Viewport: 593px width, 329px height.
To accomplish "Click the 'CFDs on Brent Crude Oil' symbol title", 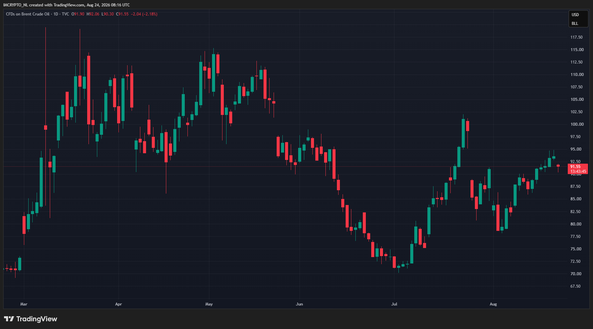I will [x=28, y=14].
